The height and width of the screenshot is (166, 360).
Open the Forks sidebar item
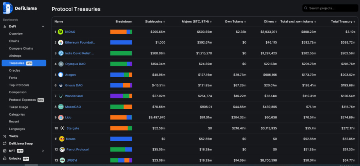13,78
